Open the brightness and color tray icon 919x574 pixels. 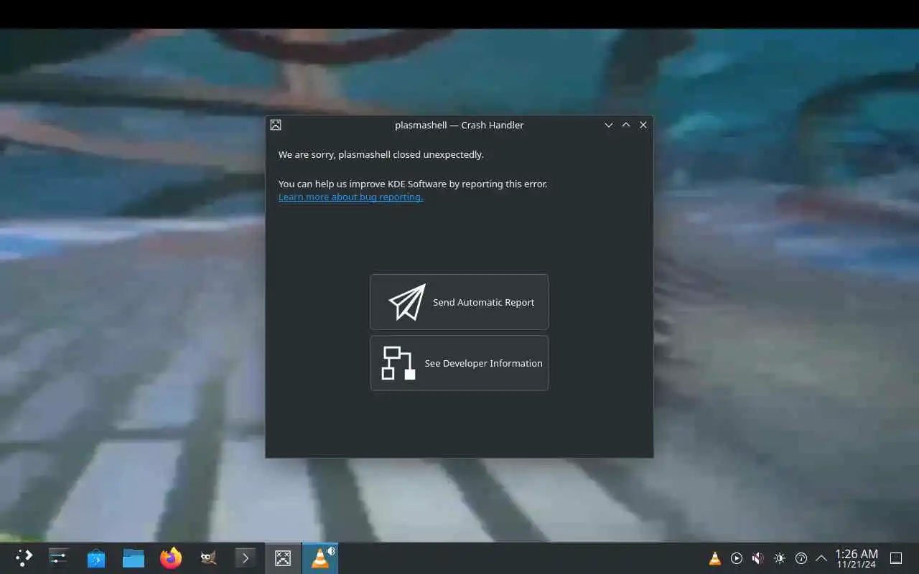tap(780, 558)
